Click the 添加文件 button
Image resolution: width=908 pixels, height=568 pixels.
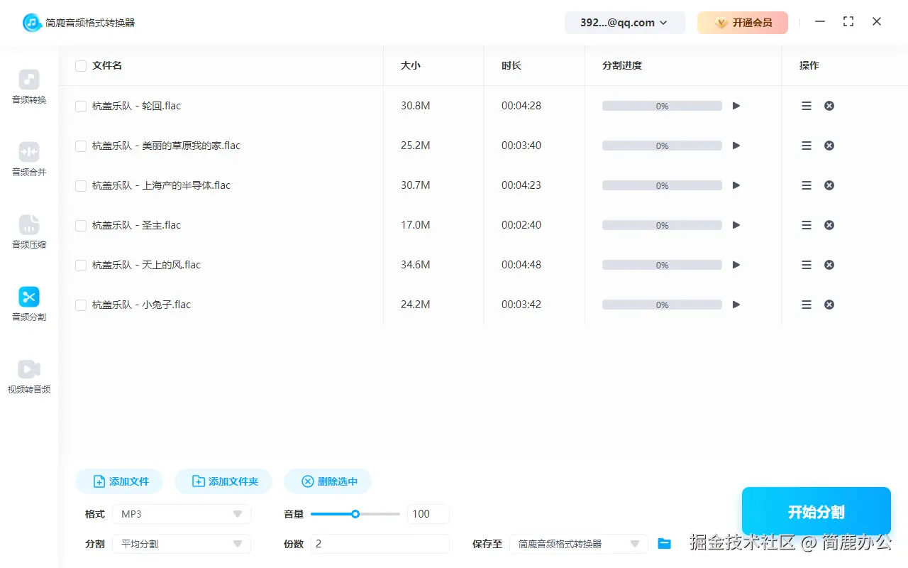point(119,481)
